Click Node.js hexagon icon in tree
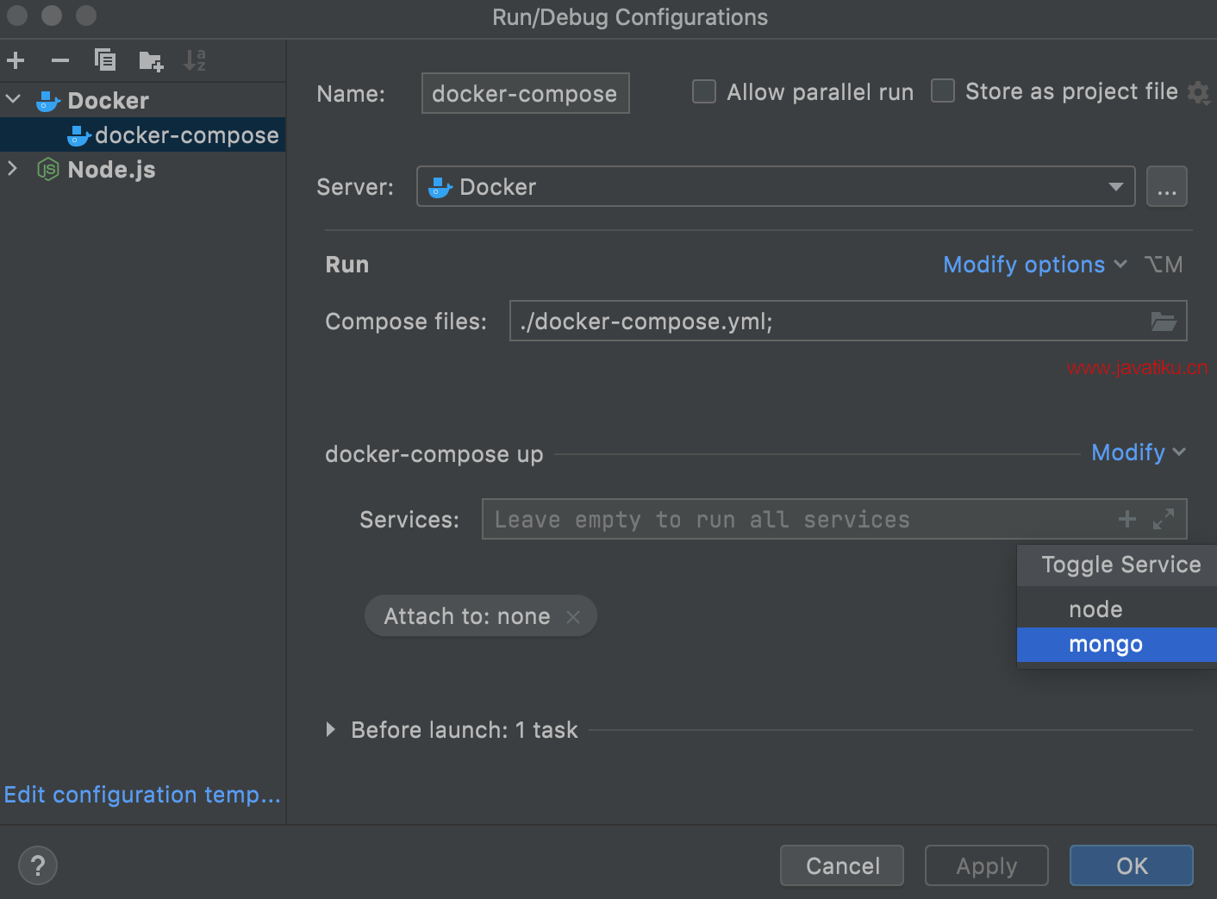The height and width of the screenshot is (899, 1217). click(x=48, y=170)
